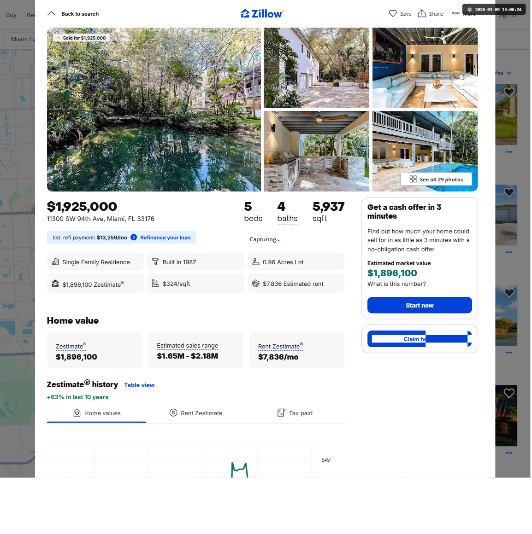This screenshot has height=534, width=532.
Task: Click What is this number? link
Action: pyautogui.click(x=396, y=284)
